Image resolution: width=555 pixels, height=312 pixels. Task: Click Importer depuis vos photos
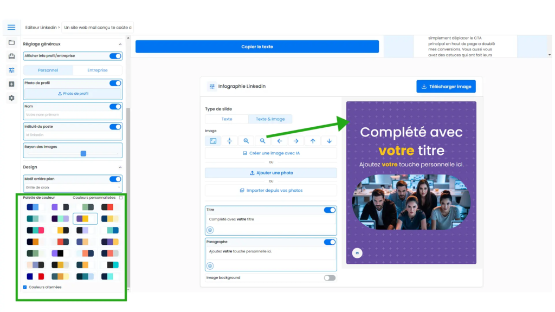[271, 190]
